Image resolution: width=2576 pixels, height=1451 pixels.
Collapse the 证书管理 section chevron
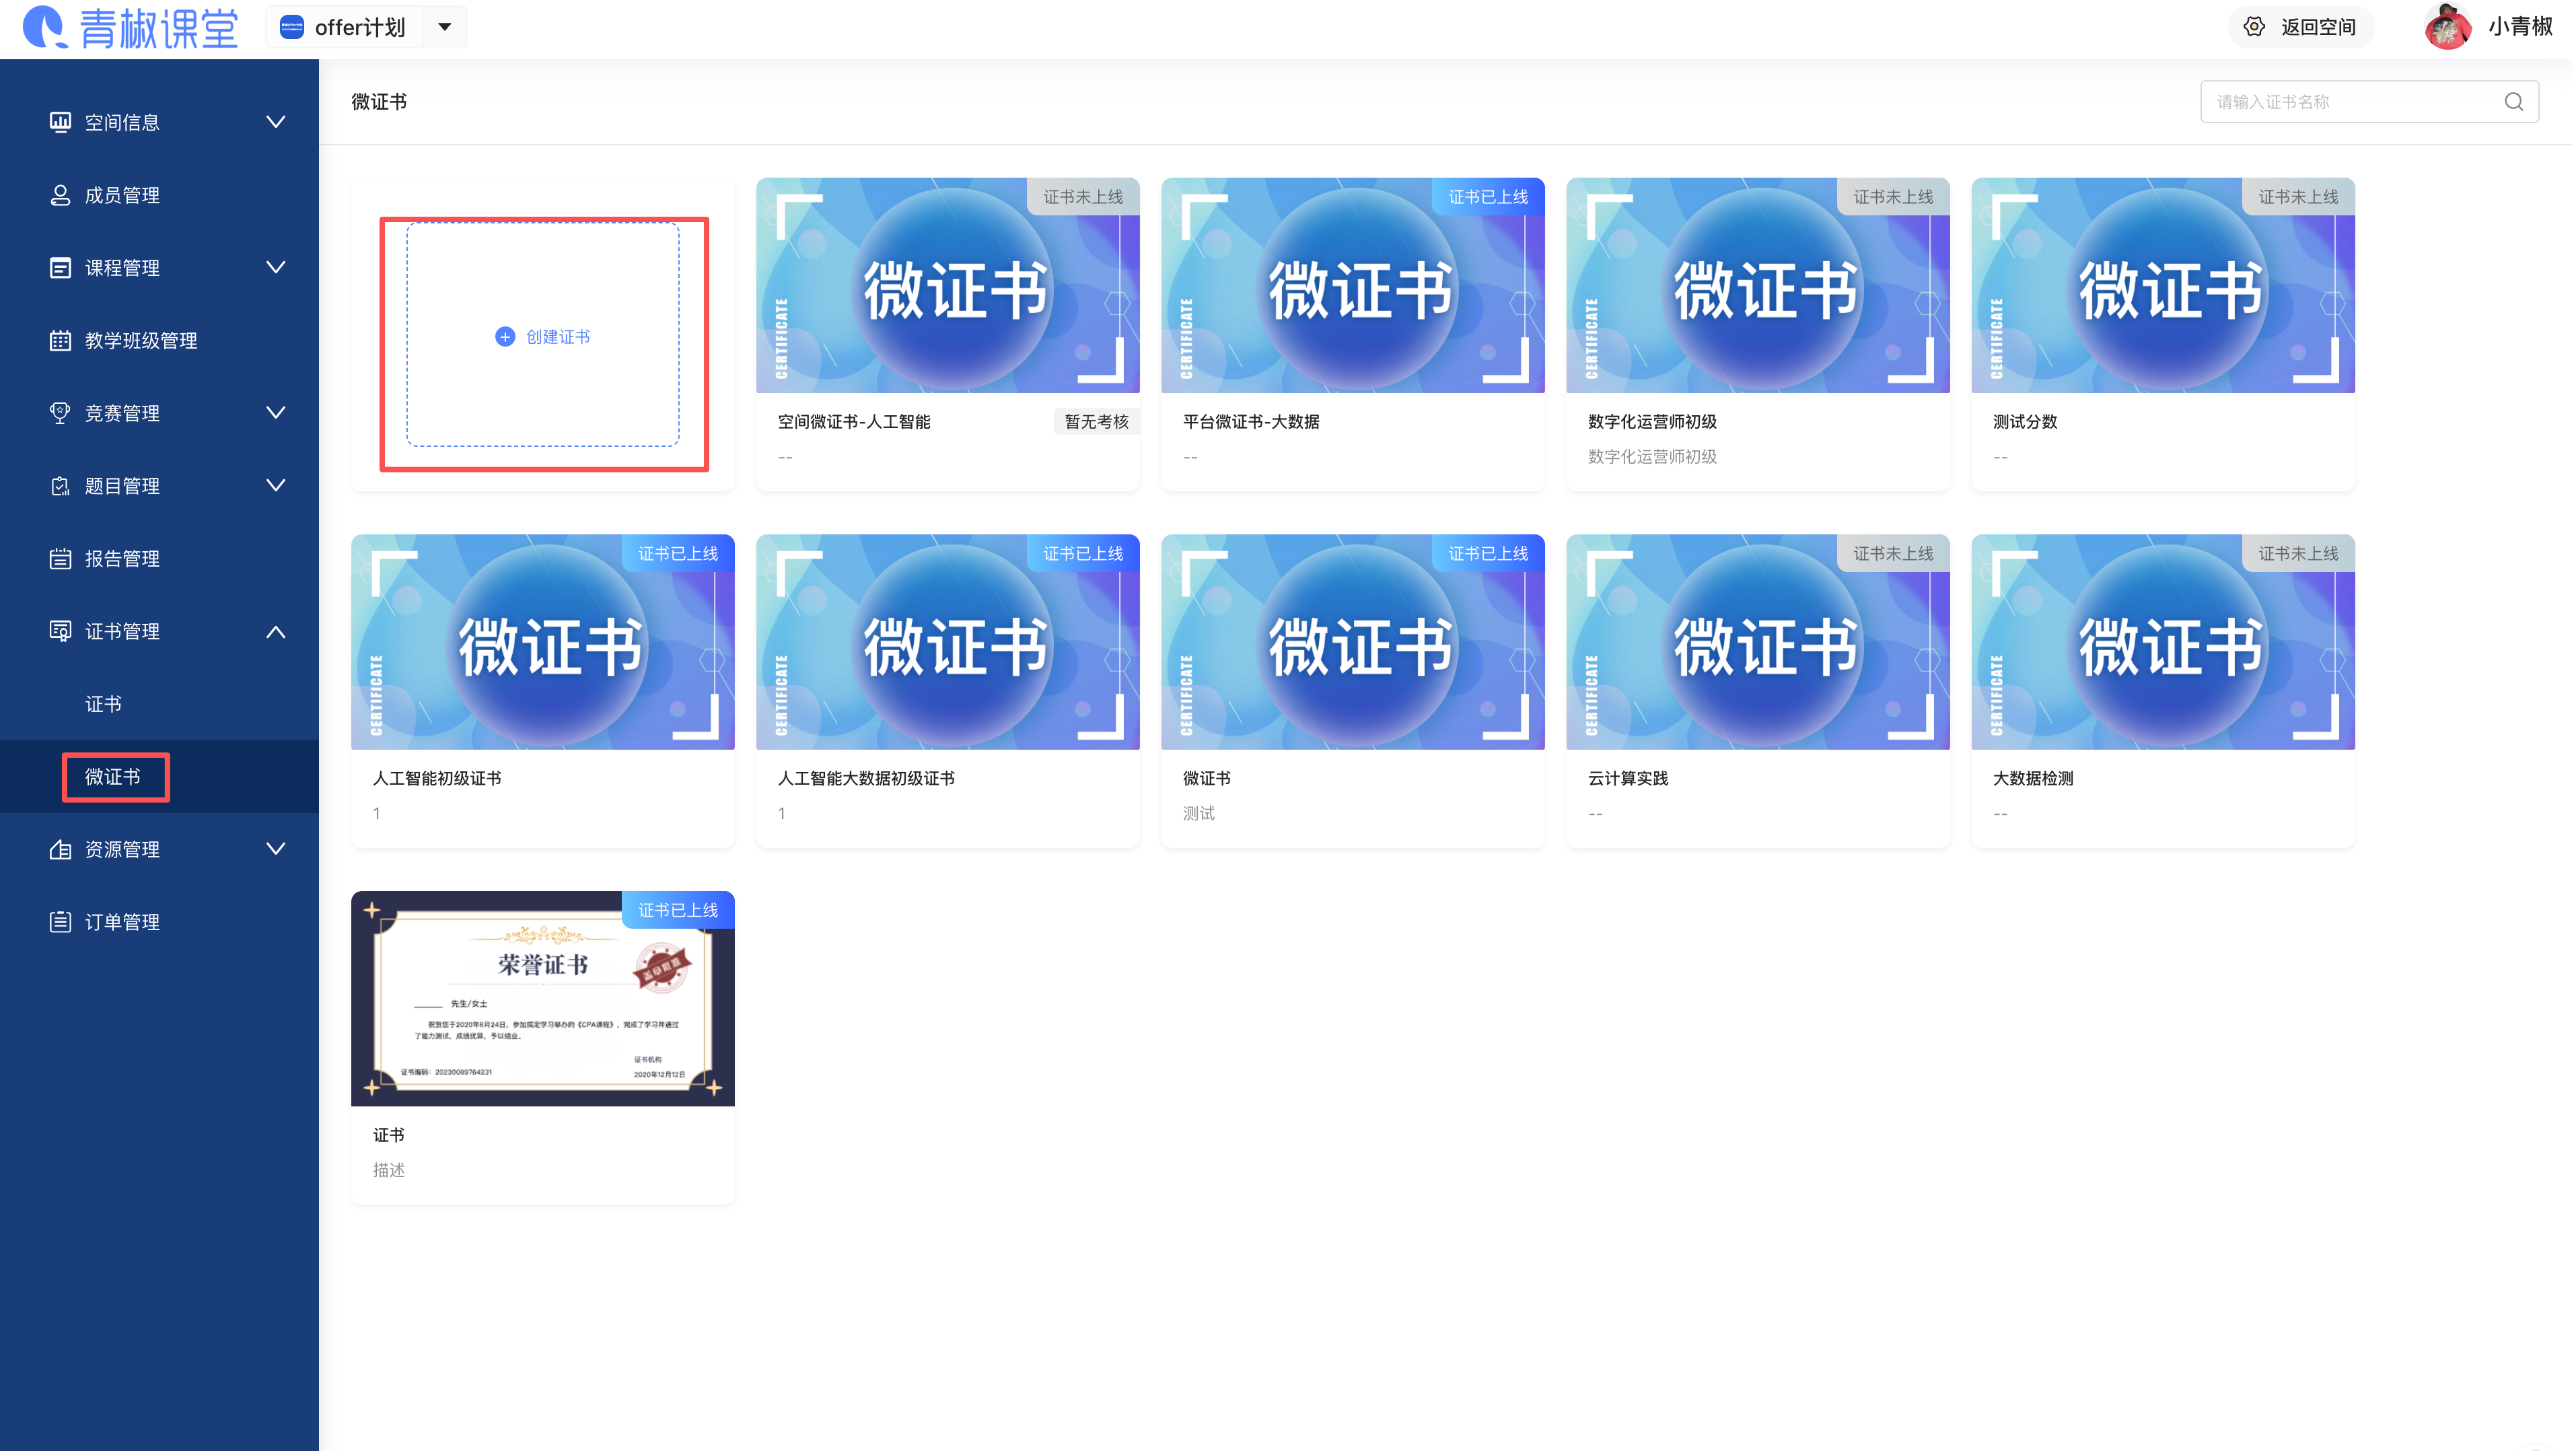pos(276,631)
